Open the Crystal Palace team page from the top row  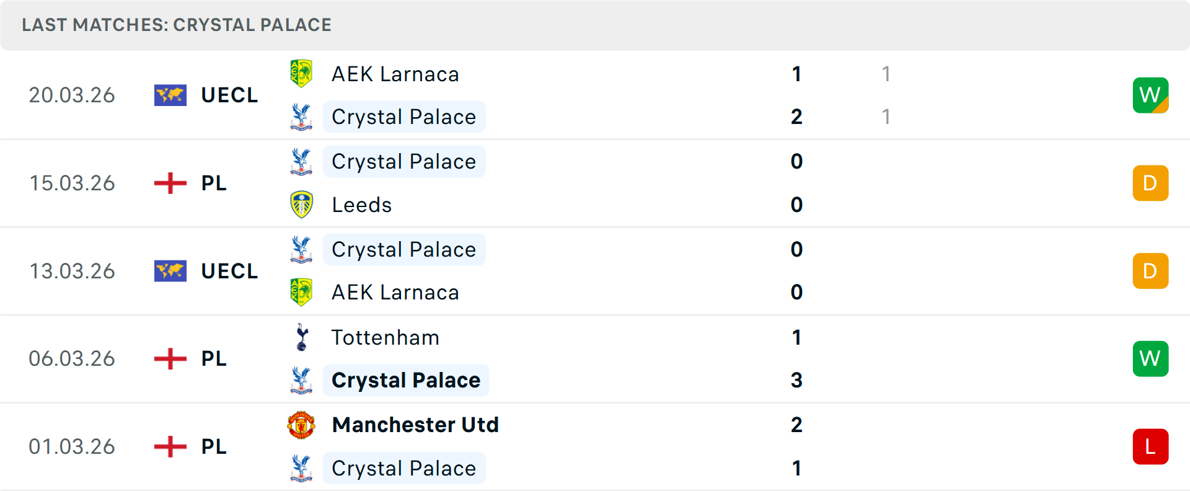404,117
